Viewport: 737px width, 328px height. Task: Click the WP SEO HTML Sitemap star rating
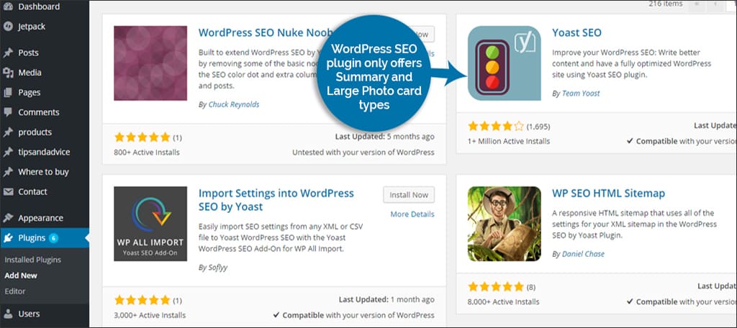[x=496, y=287]
